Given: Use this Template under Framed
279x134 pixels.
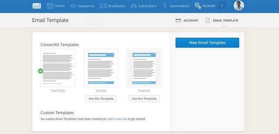Looking at the screenshot, I should (x=144, y=99).
